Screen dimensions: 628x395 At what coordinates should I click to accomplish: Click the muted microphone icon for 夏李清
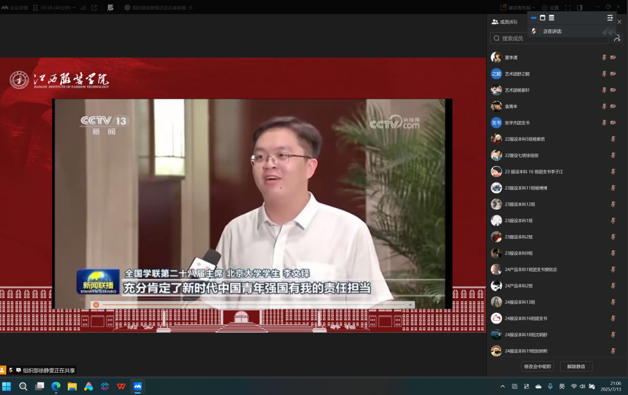click(604, 57)
